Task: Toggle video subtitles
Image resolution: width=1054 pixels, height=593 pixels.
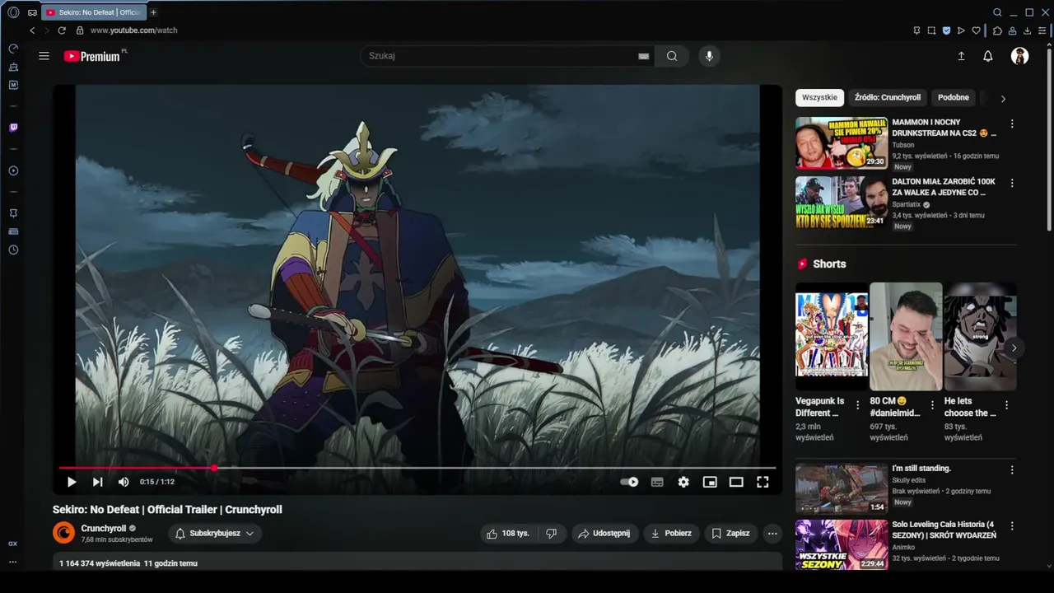Action: (x=657, y=482)
